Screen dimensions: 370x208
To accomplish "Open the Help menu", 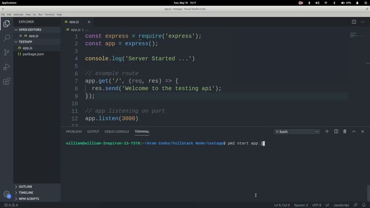I will (x=59, y=14).
